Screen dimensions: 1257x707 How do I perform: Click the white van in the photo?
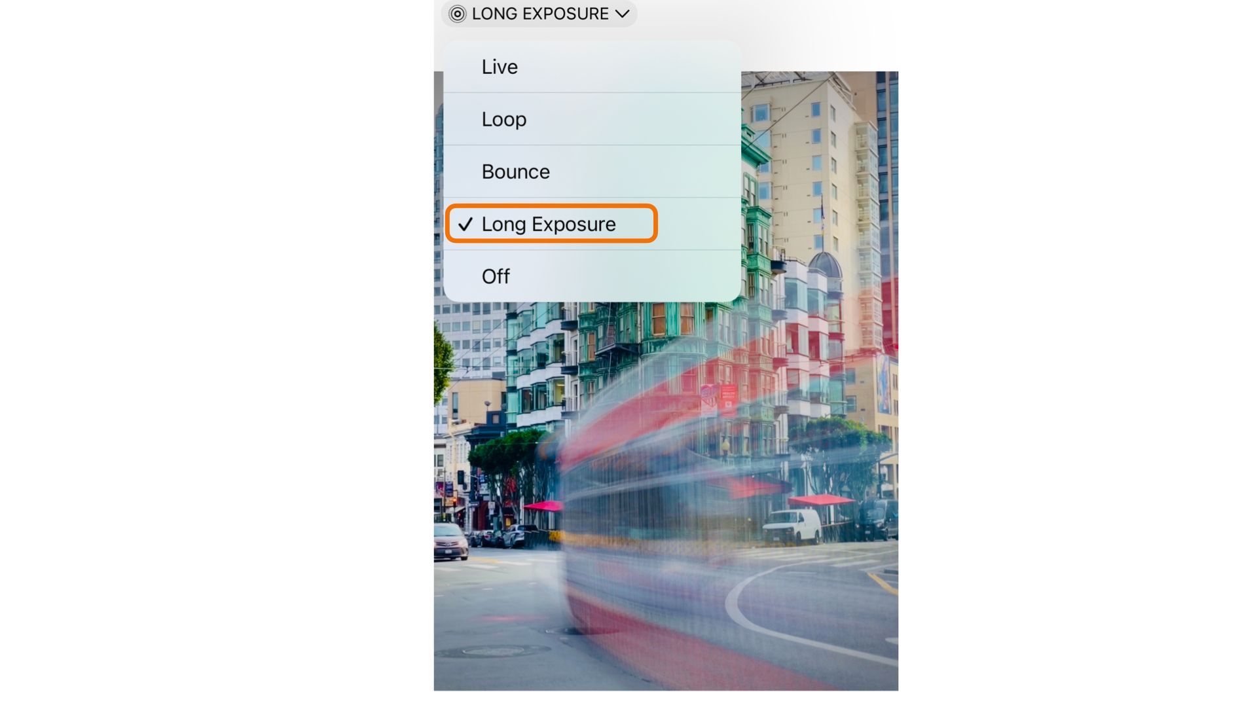point(792,526)
